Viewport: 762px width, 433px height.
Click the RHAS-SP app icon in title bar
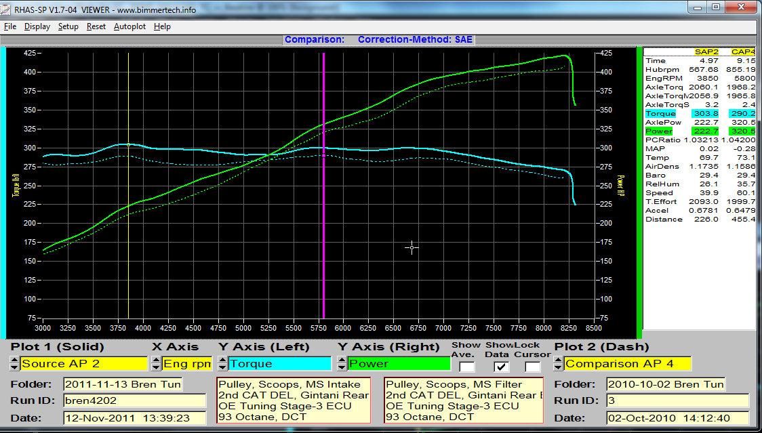[x=6, y=9]
